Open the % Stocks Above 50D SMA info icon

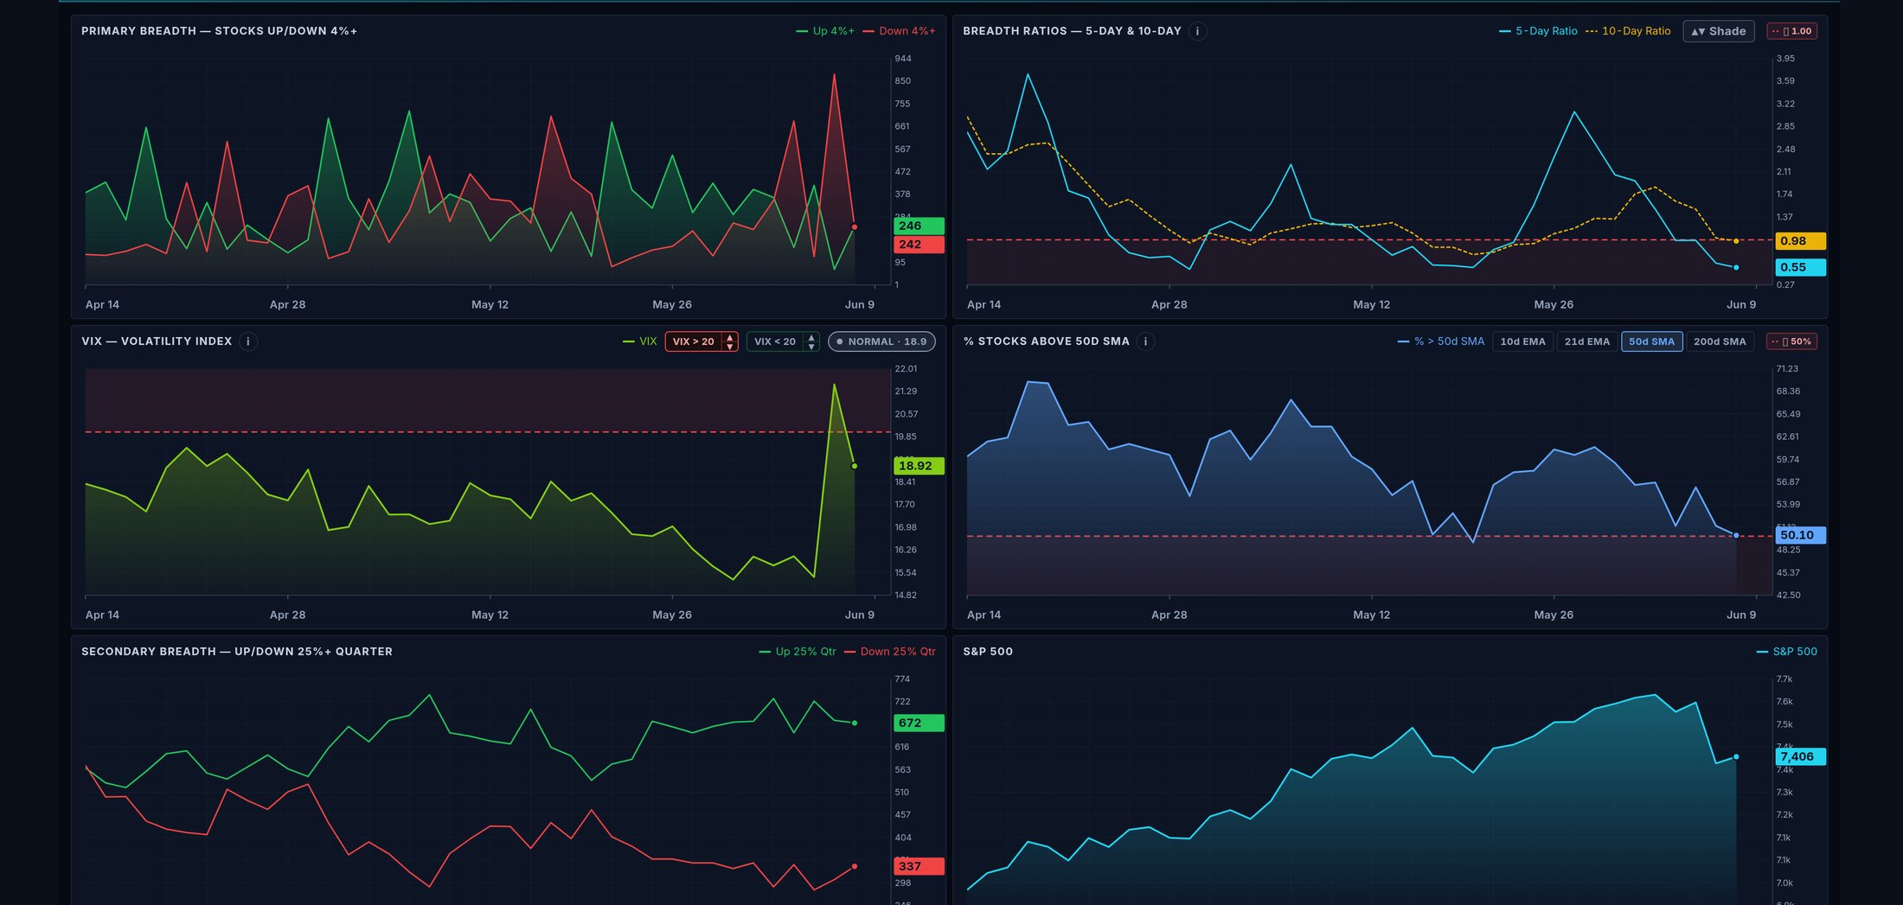[1145, 341]
